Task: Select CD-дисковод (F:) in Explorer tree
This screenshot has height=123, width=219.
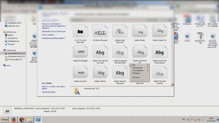Action: coord(14,59)
